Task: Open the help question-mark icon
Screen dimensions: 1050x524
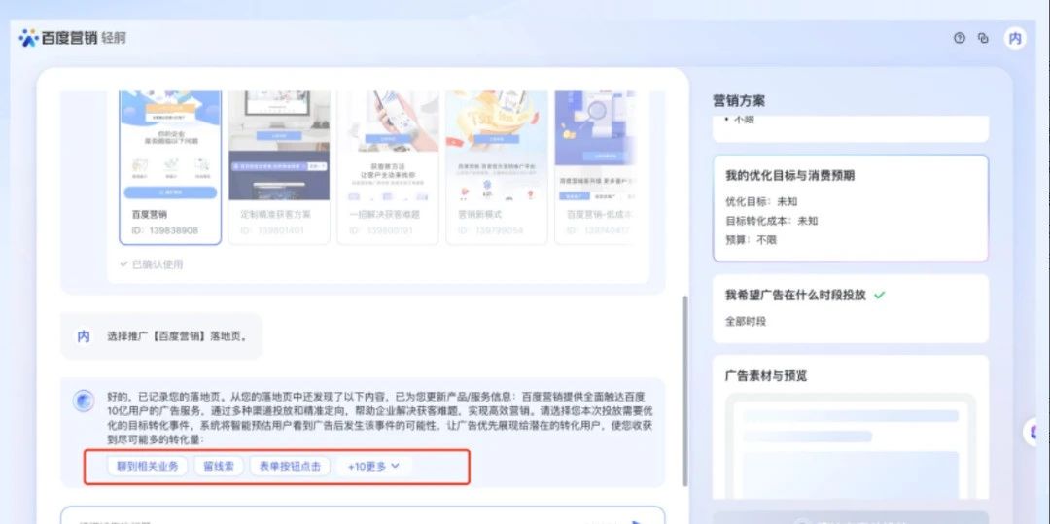Action: (x=960, y=38)
